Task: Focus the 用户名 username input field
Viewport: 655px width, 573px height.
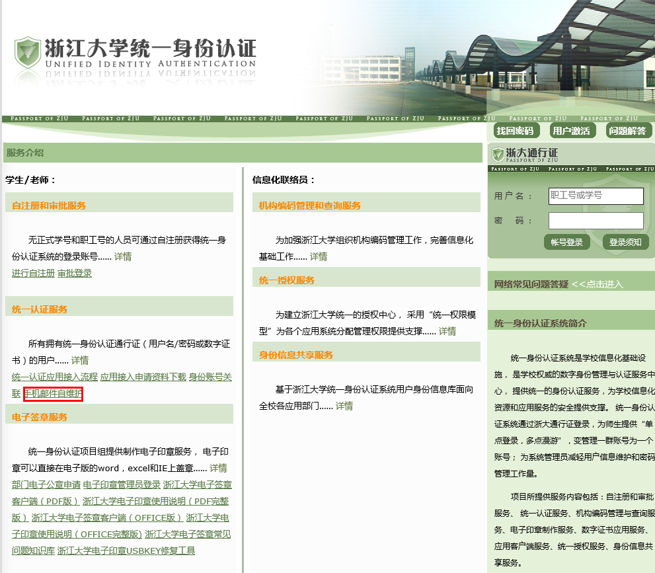Action: click(596, 196)
